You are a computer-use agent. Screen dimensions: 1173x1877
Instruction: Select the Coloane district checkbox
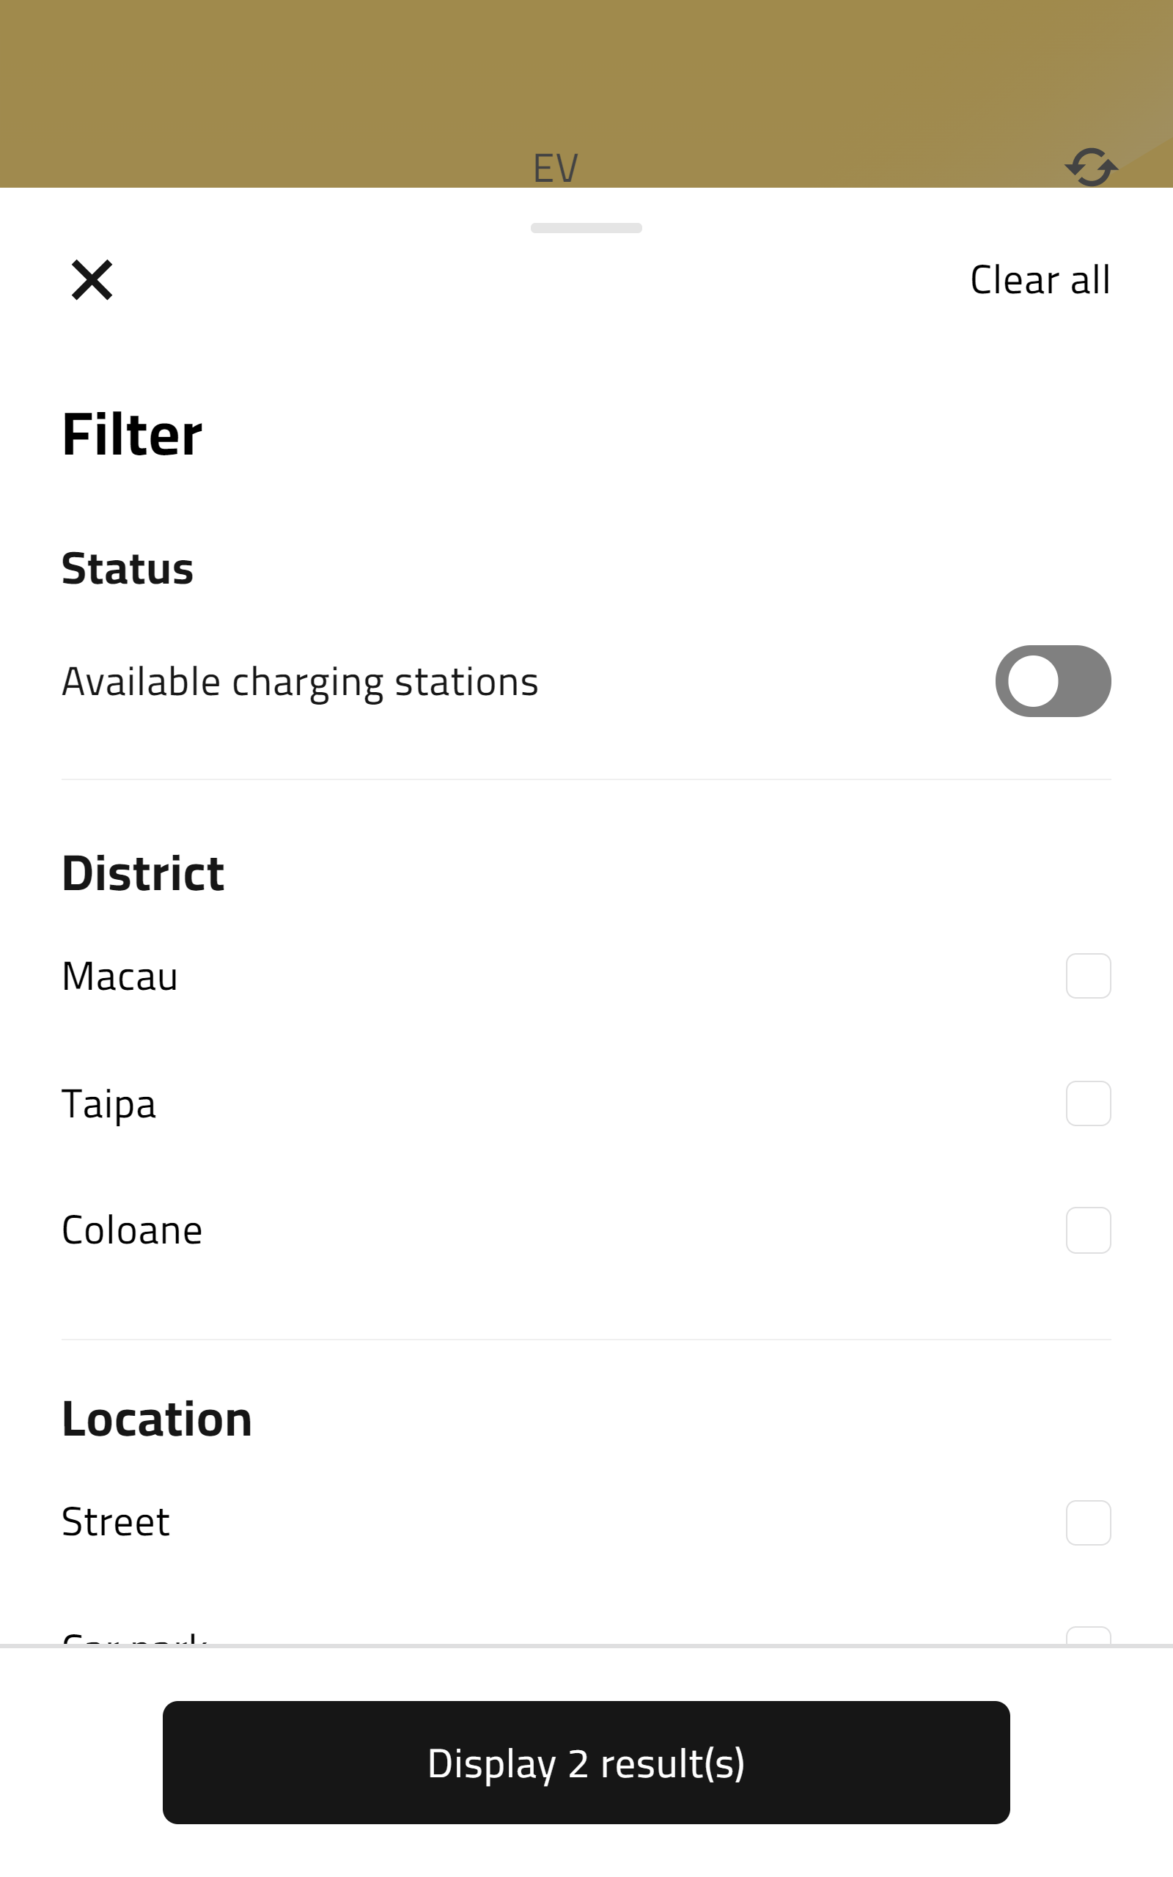[1089, 1230]
